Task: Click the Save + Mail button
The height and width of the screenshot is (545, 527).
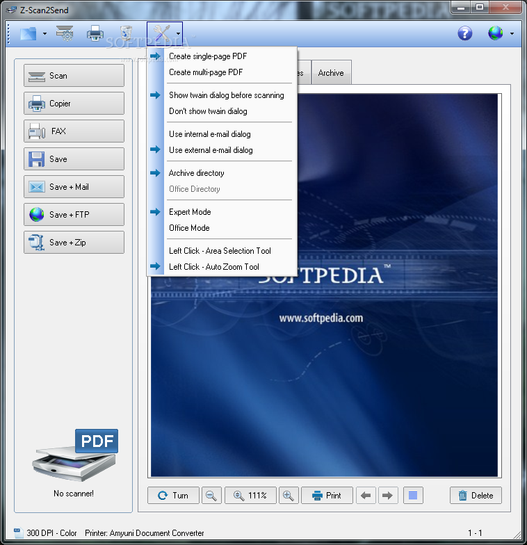Action: pyautogui.click(x=74, y=186)
